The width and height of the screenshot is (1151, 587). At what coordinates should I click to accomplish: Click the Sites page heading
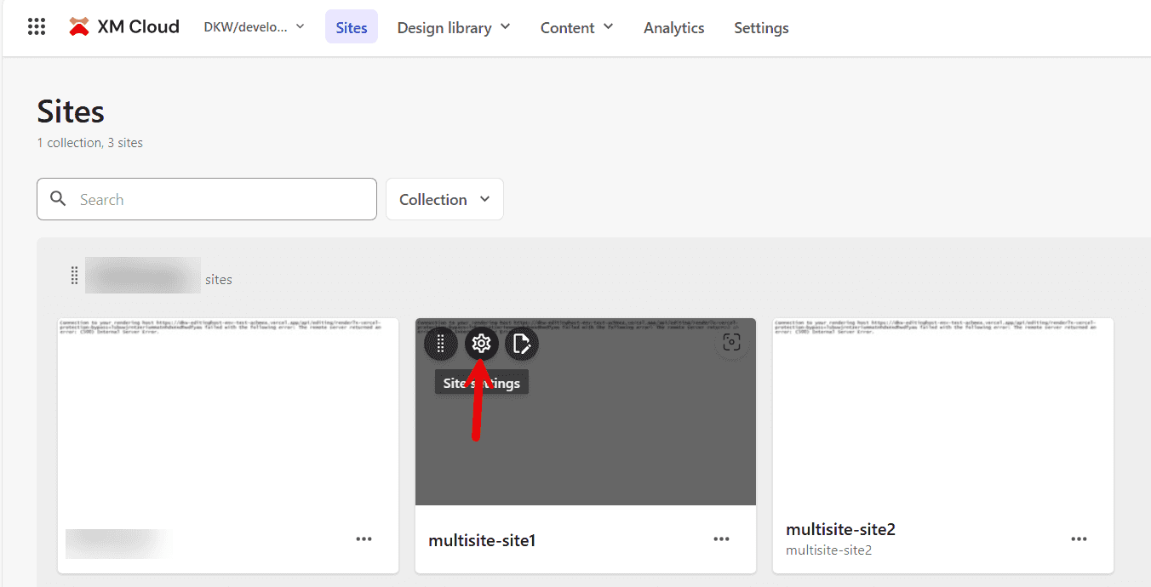point(71,111)
